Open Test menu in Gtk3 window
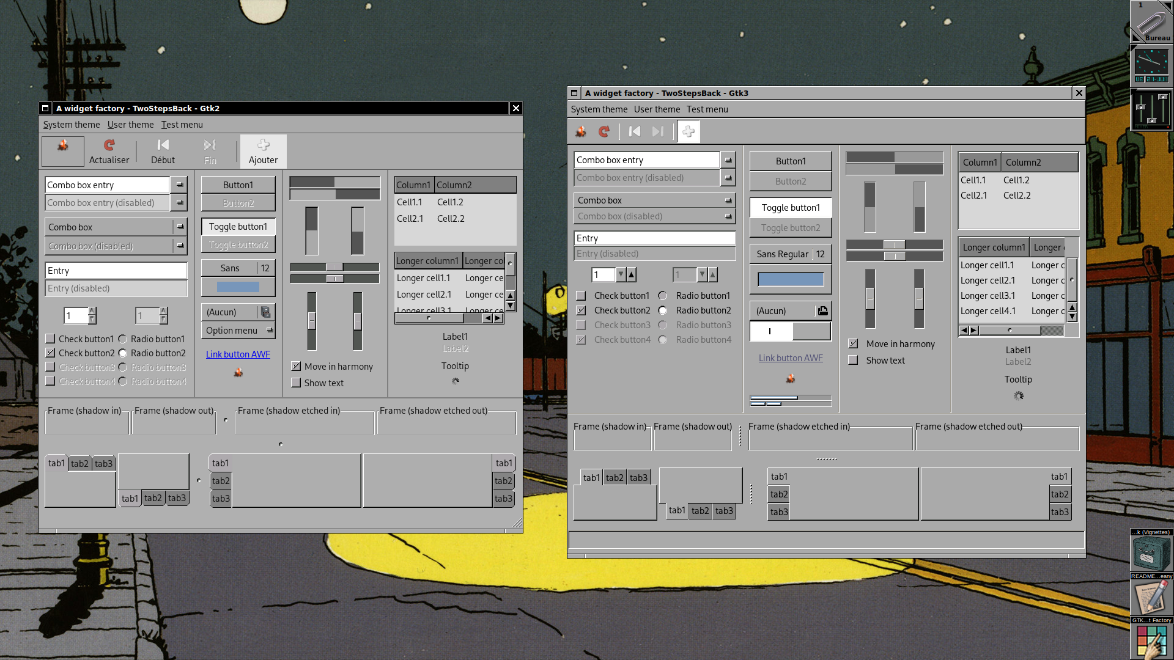 tap(707, 109)
